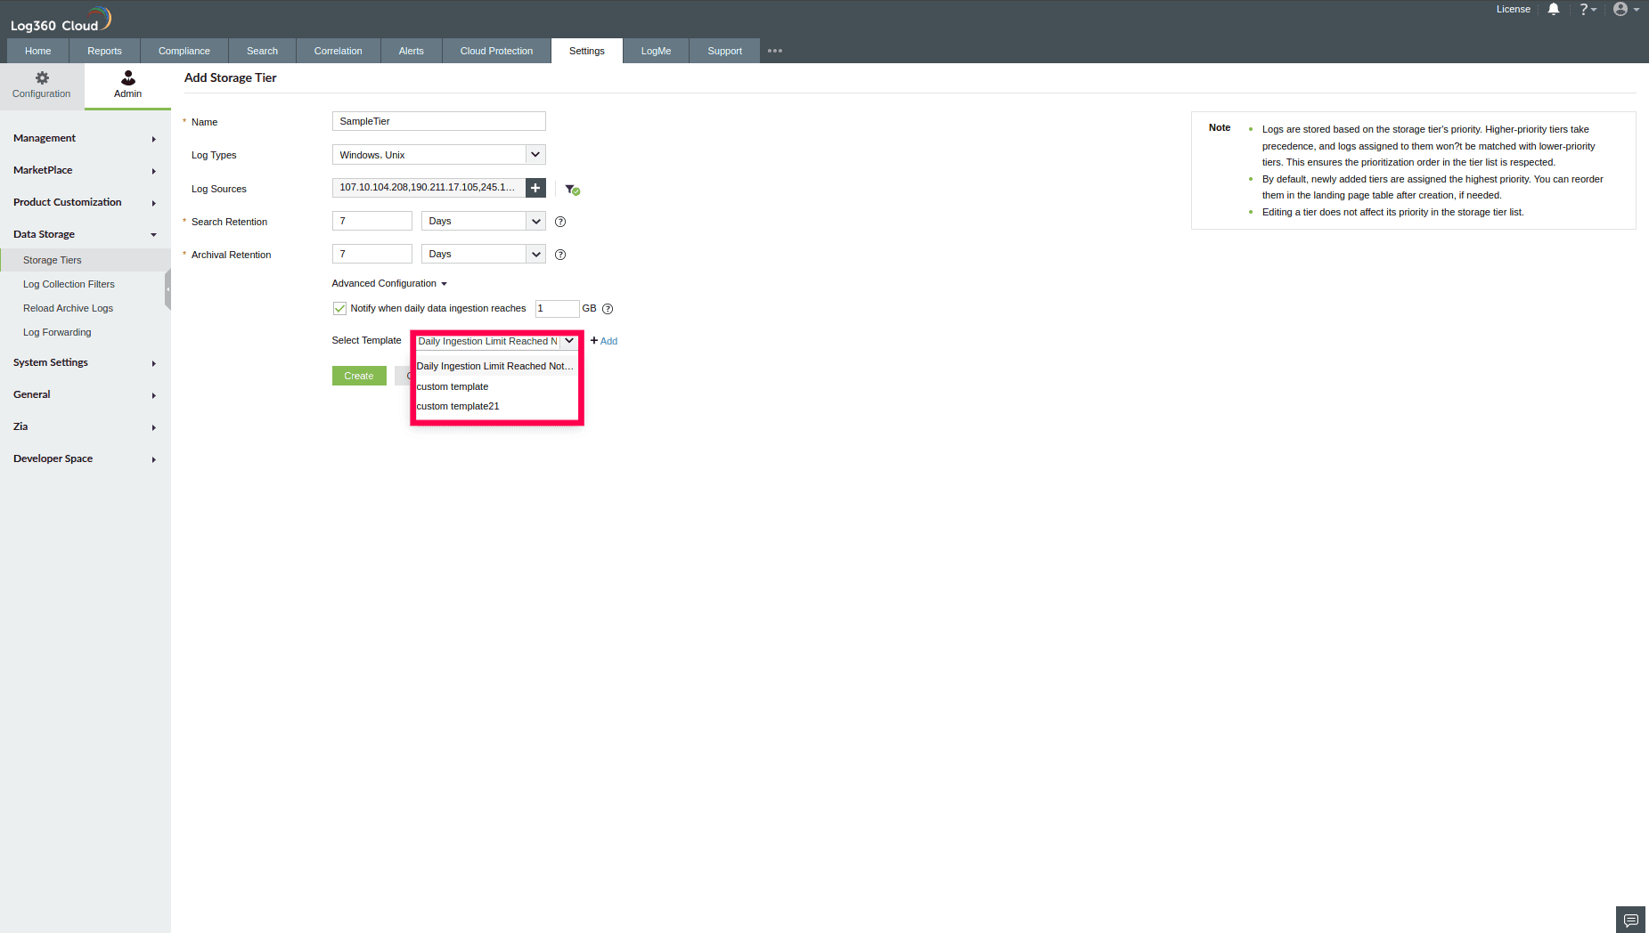The image size is (1649, 933).
Task: Click the Create button
Action: click(358, 375)
